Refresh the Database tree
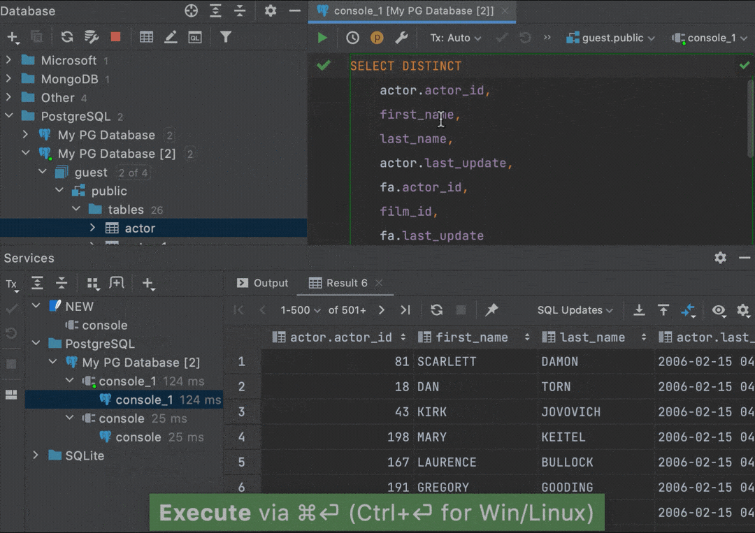 (67, 37)
